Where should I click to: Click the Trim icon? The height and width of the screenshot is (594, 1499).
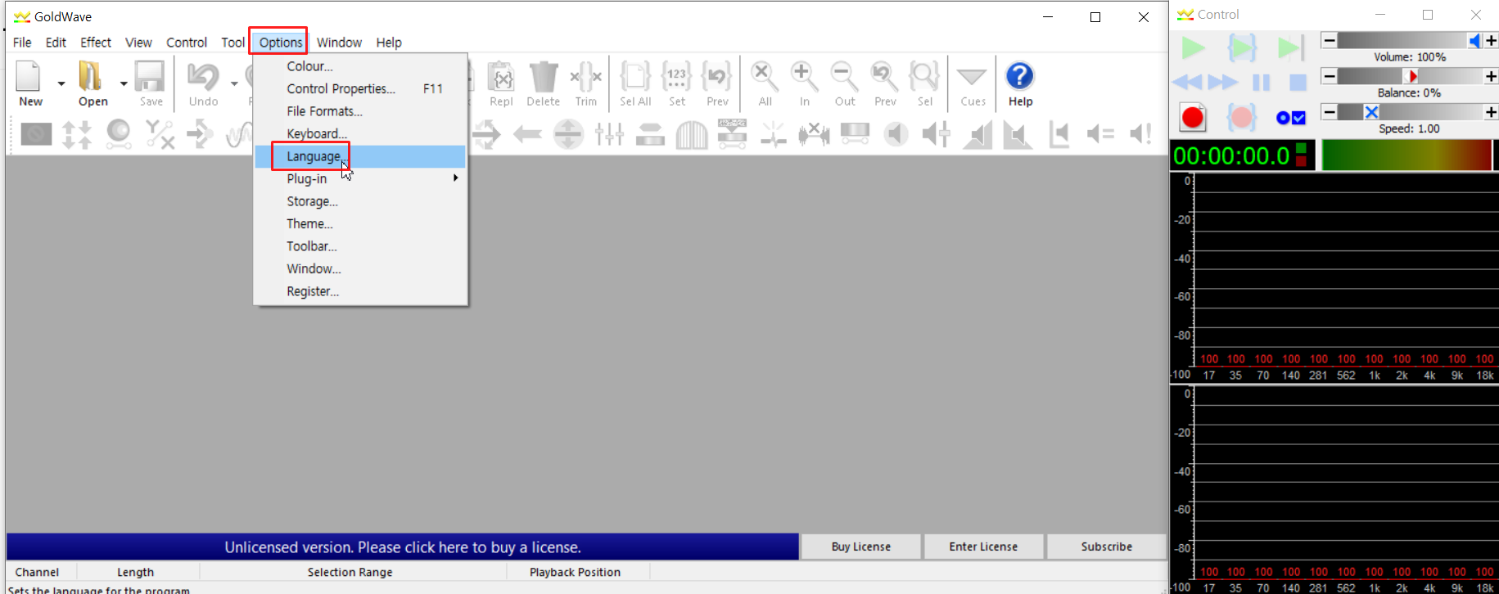pyautogui.click(x=585, y=77)
